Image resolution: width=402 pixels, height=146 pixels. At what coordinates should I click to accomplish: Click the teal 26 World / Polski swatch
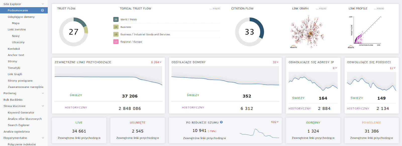116,19
